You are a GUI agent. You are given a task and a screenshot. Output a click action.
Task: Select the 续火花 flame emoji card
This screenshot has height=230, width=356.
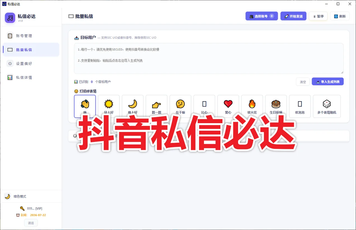coord(252,106)
